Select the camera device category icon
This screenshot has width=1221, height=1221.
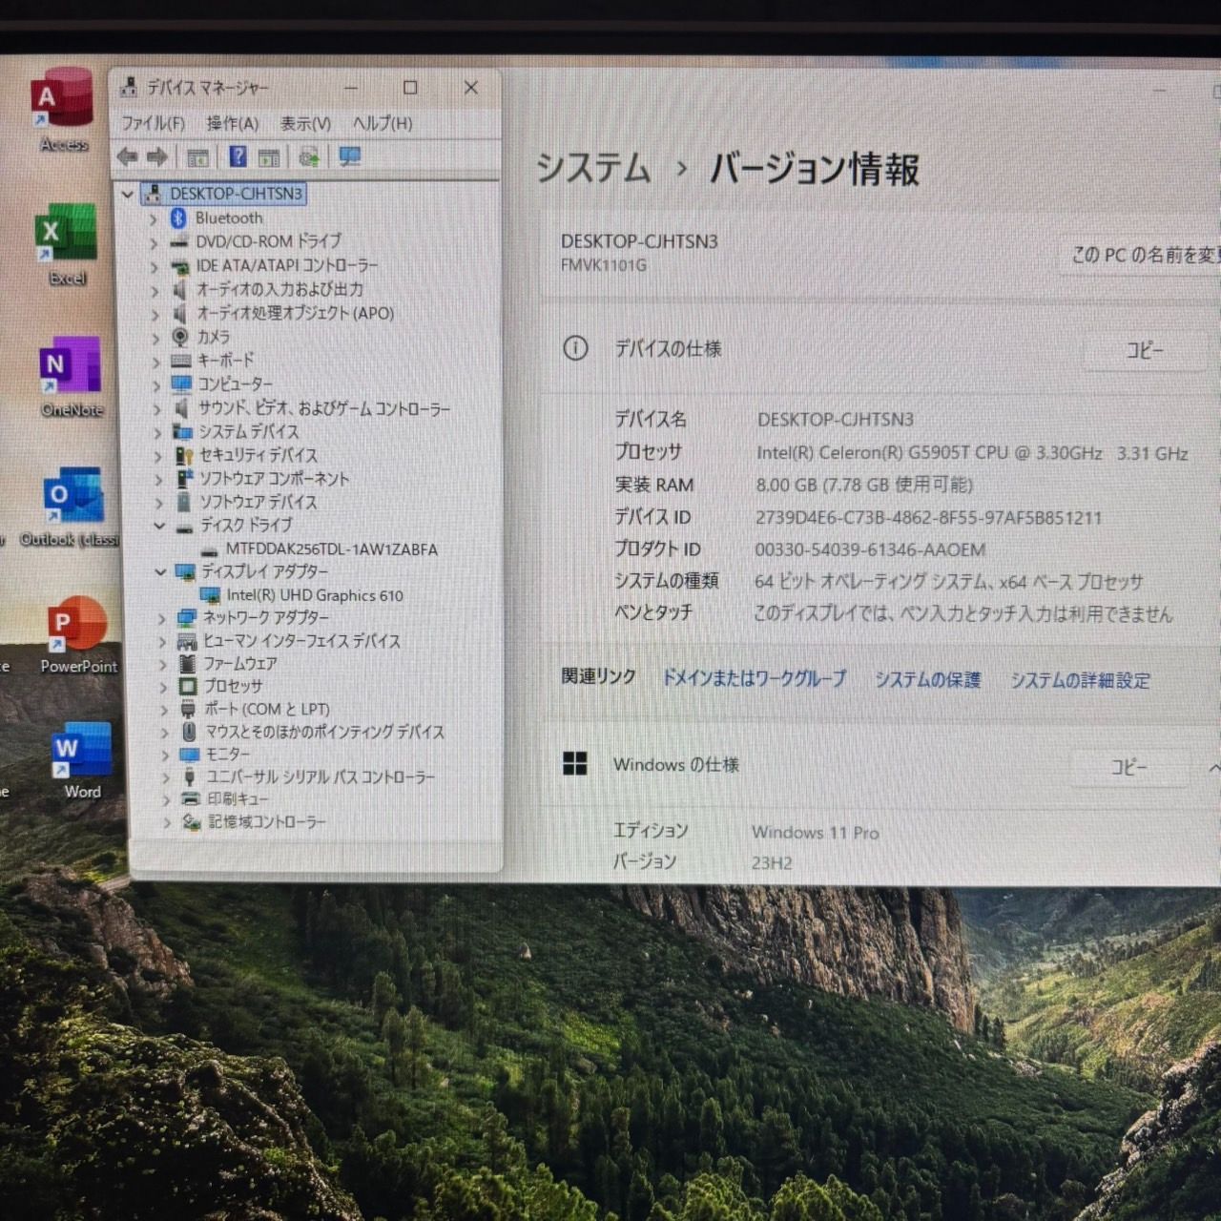178,337
